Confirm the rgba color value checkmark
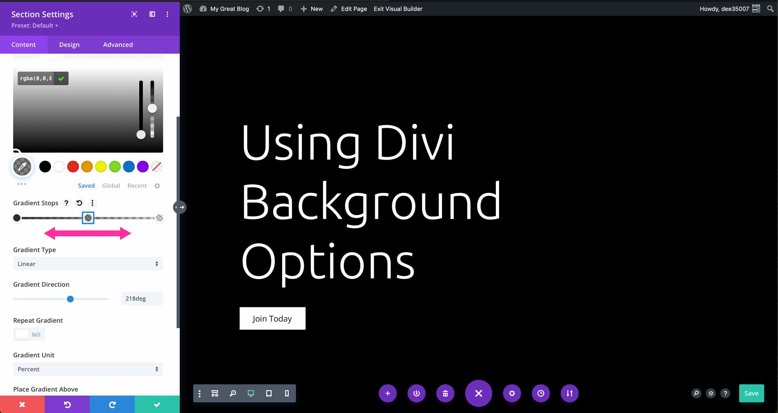 (x=61, y=78)
